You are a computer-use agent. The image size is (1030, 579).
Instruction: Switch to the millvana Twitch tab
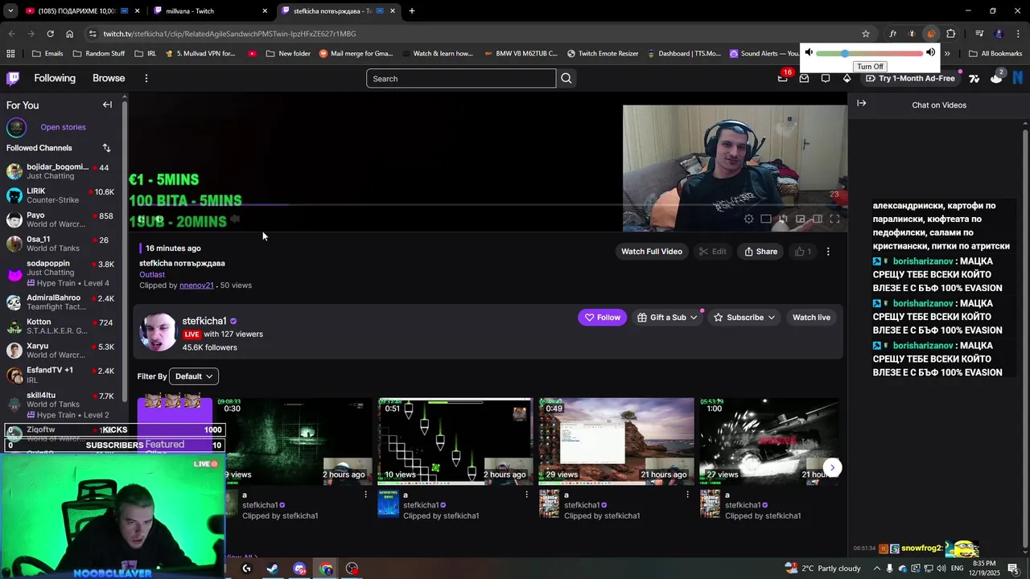click(211, 11)
